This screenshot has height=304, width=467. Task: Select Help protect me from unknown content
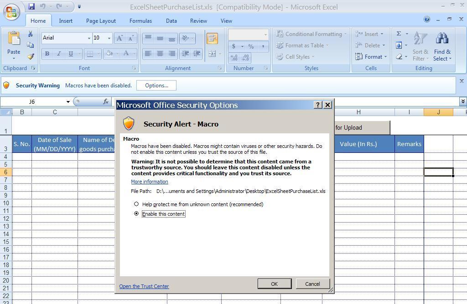136,204
